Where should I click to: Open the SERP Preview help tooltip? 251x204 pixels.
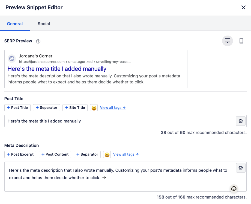click(38, 41)
